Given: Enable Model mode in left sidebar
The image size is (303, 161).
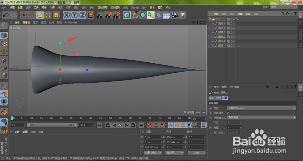Looking at the screenshot, I should [4, 36].
